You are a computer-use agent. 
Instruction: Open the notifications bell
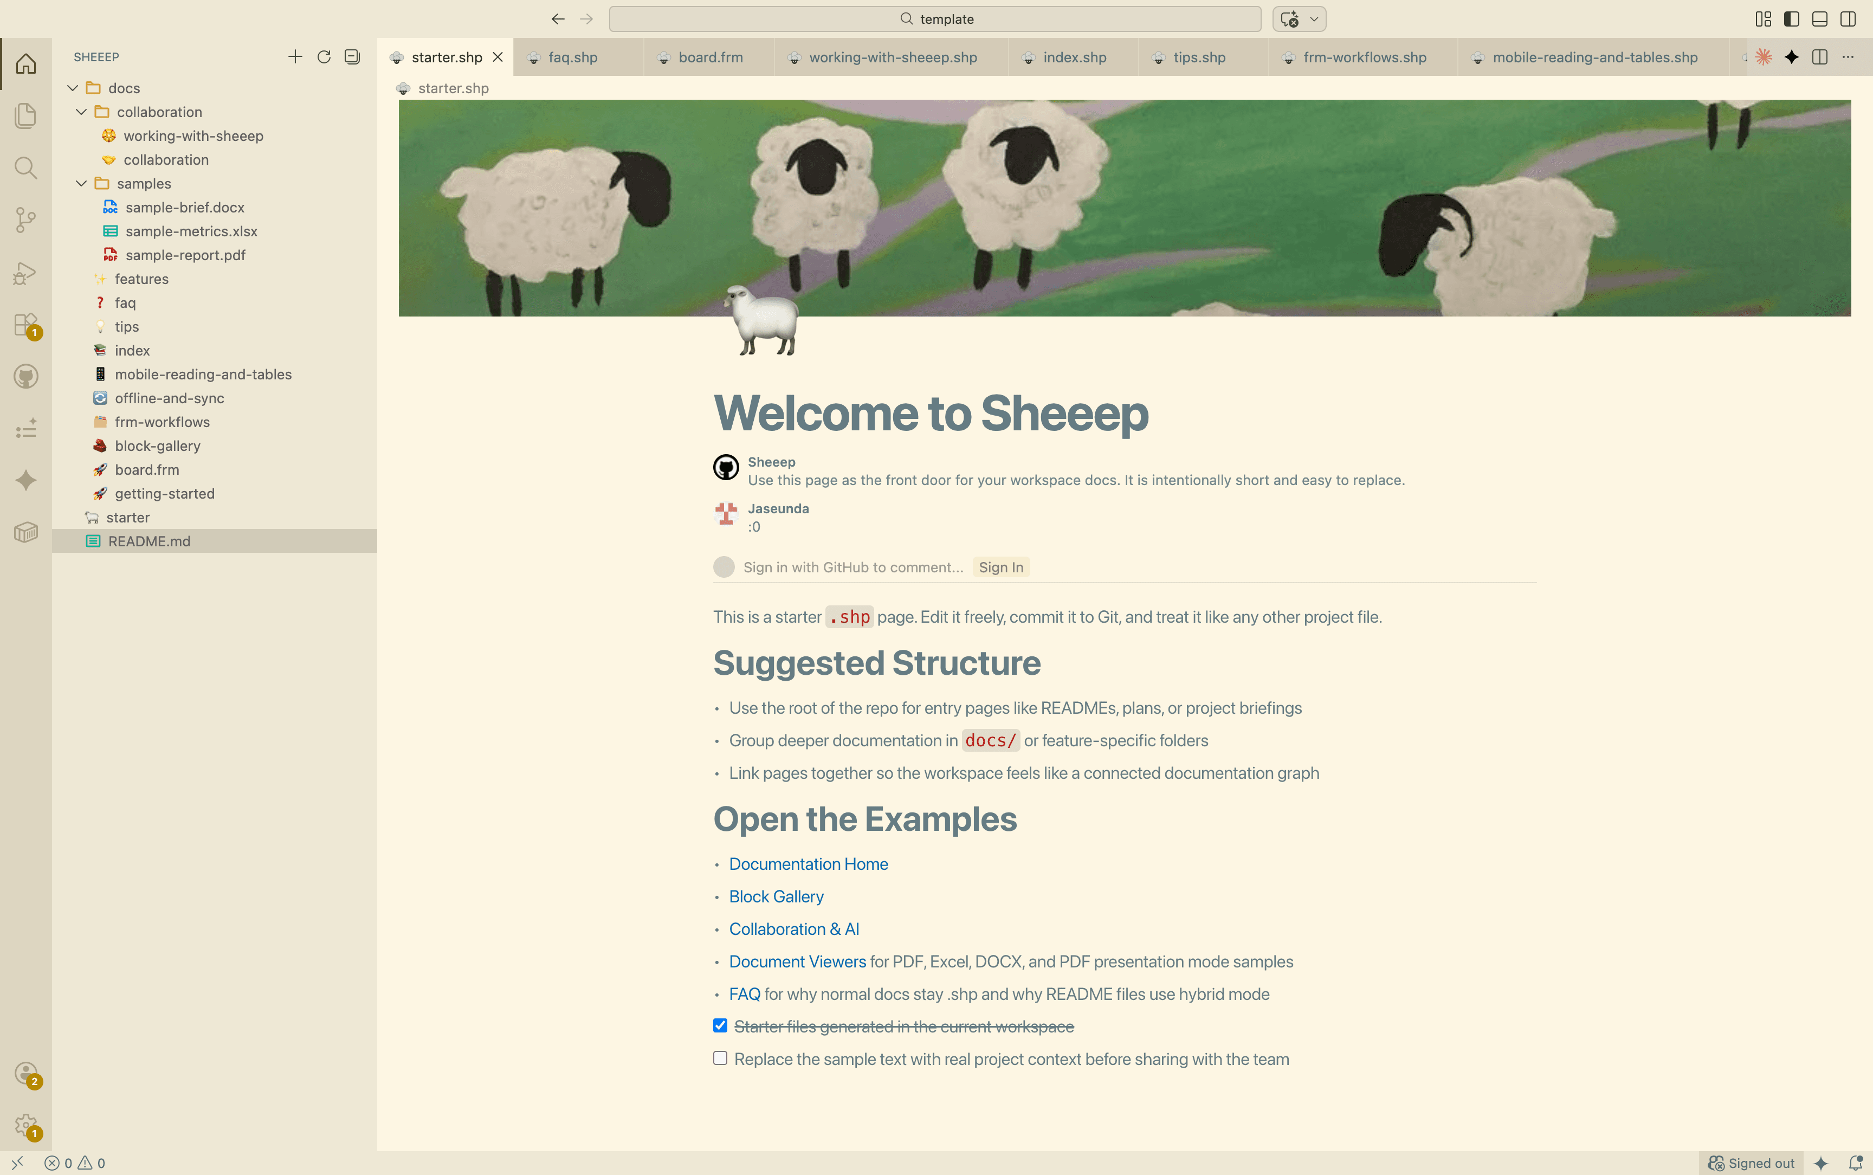pos(1853,1163)
